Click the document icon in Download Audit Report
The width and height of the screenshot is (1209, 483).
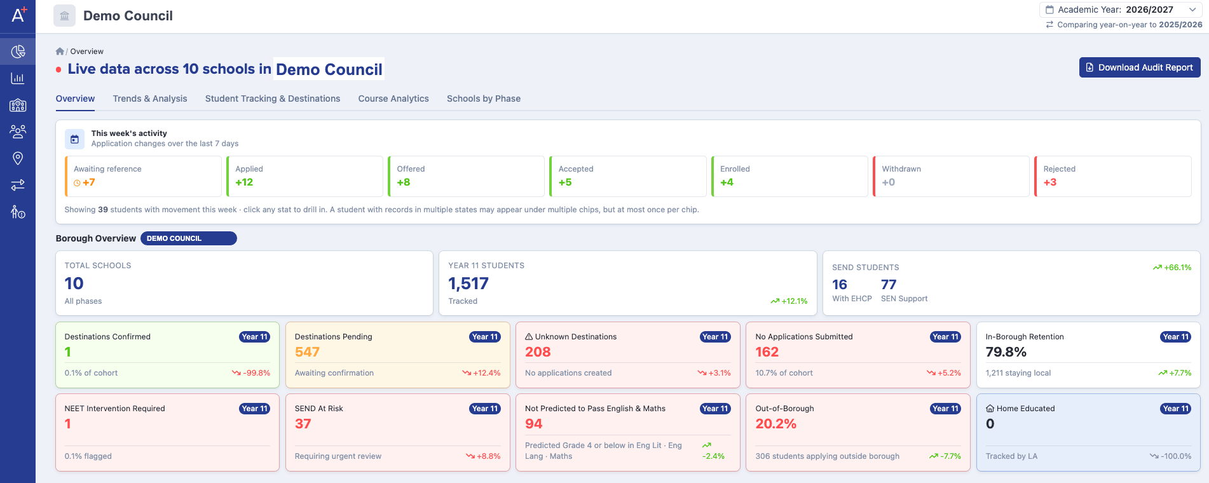[x=1089, y=67]
